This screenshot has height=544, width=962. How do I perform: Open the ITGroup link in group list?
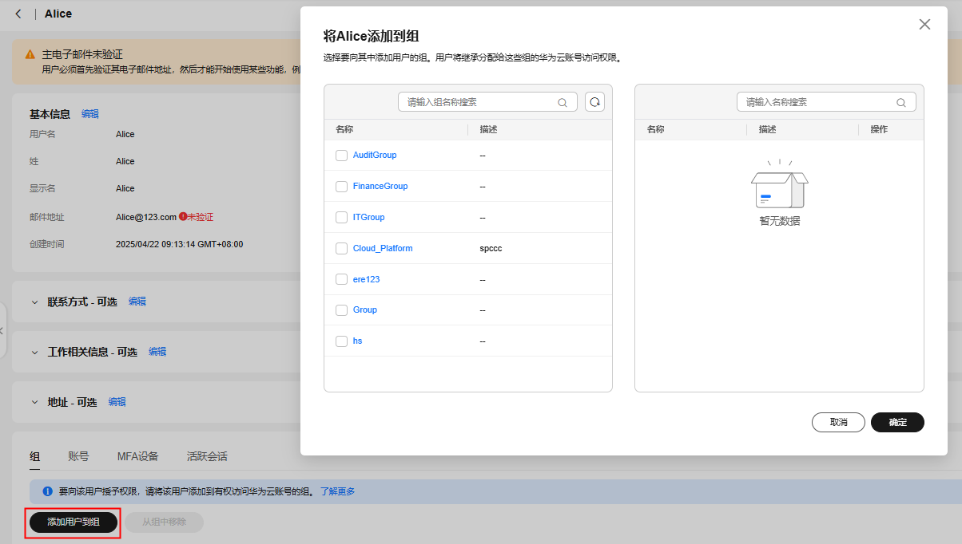tap(368, 217)
